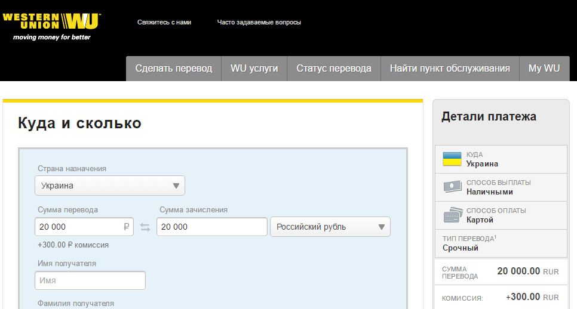This screenshot has width=577, height=309.
Task: Open the destination country dropdown
Action: [x=109, y=186]
